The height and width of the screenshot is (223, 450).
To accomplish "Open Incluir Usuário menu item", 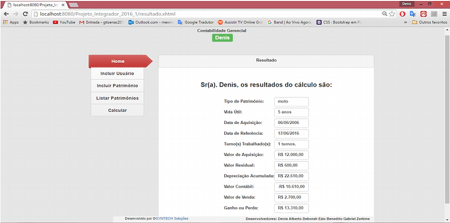I will point(117,74).
